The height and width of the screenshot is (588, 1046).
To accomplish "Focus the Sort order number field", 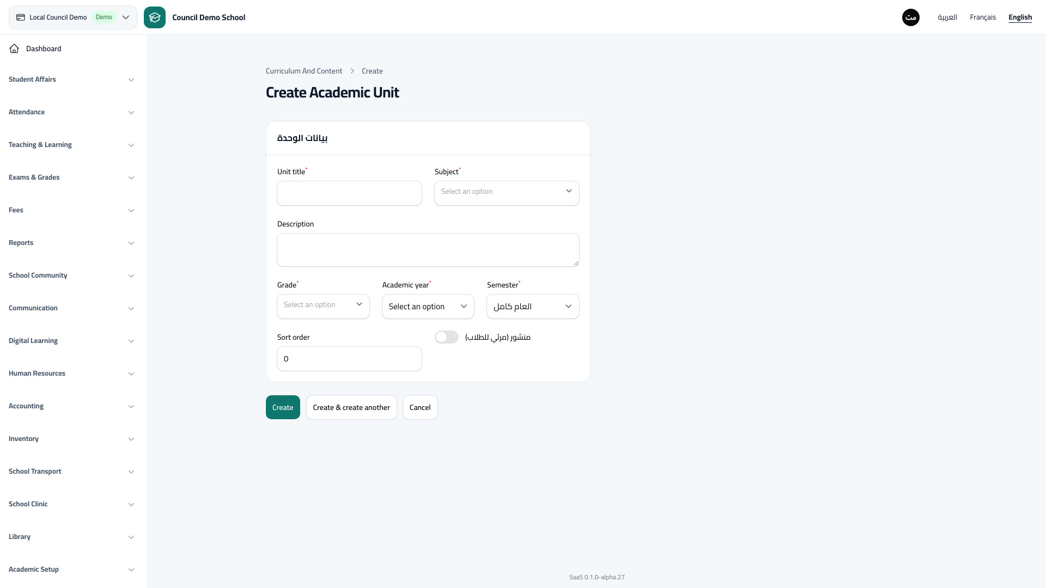I will pyautogui.click(x=349, y=359).
